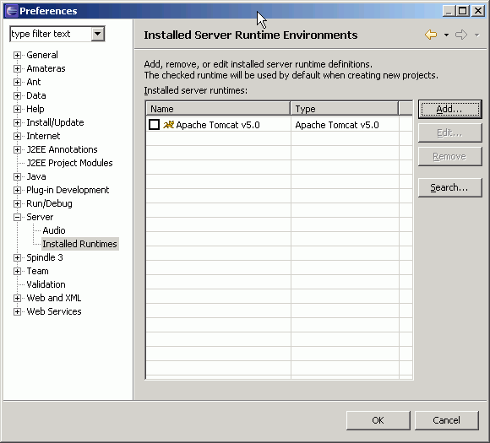Image resolution: width=490 pixels, height=443 pixels.
Task: Dismiss dialog with Cancel button
Action: pos(447,420)
